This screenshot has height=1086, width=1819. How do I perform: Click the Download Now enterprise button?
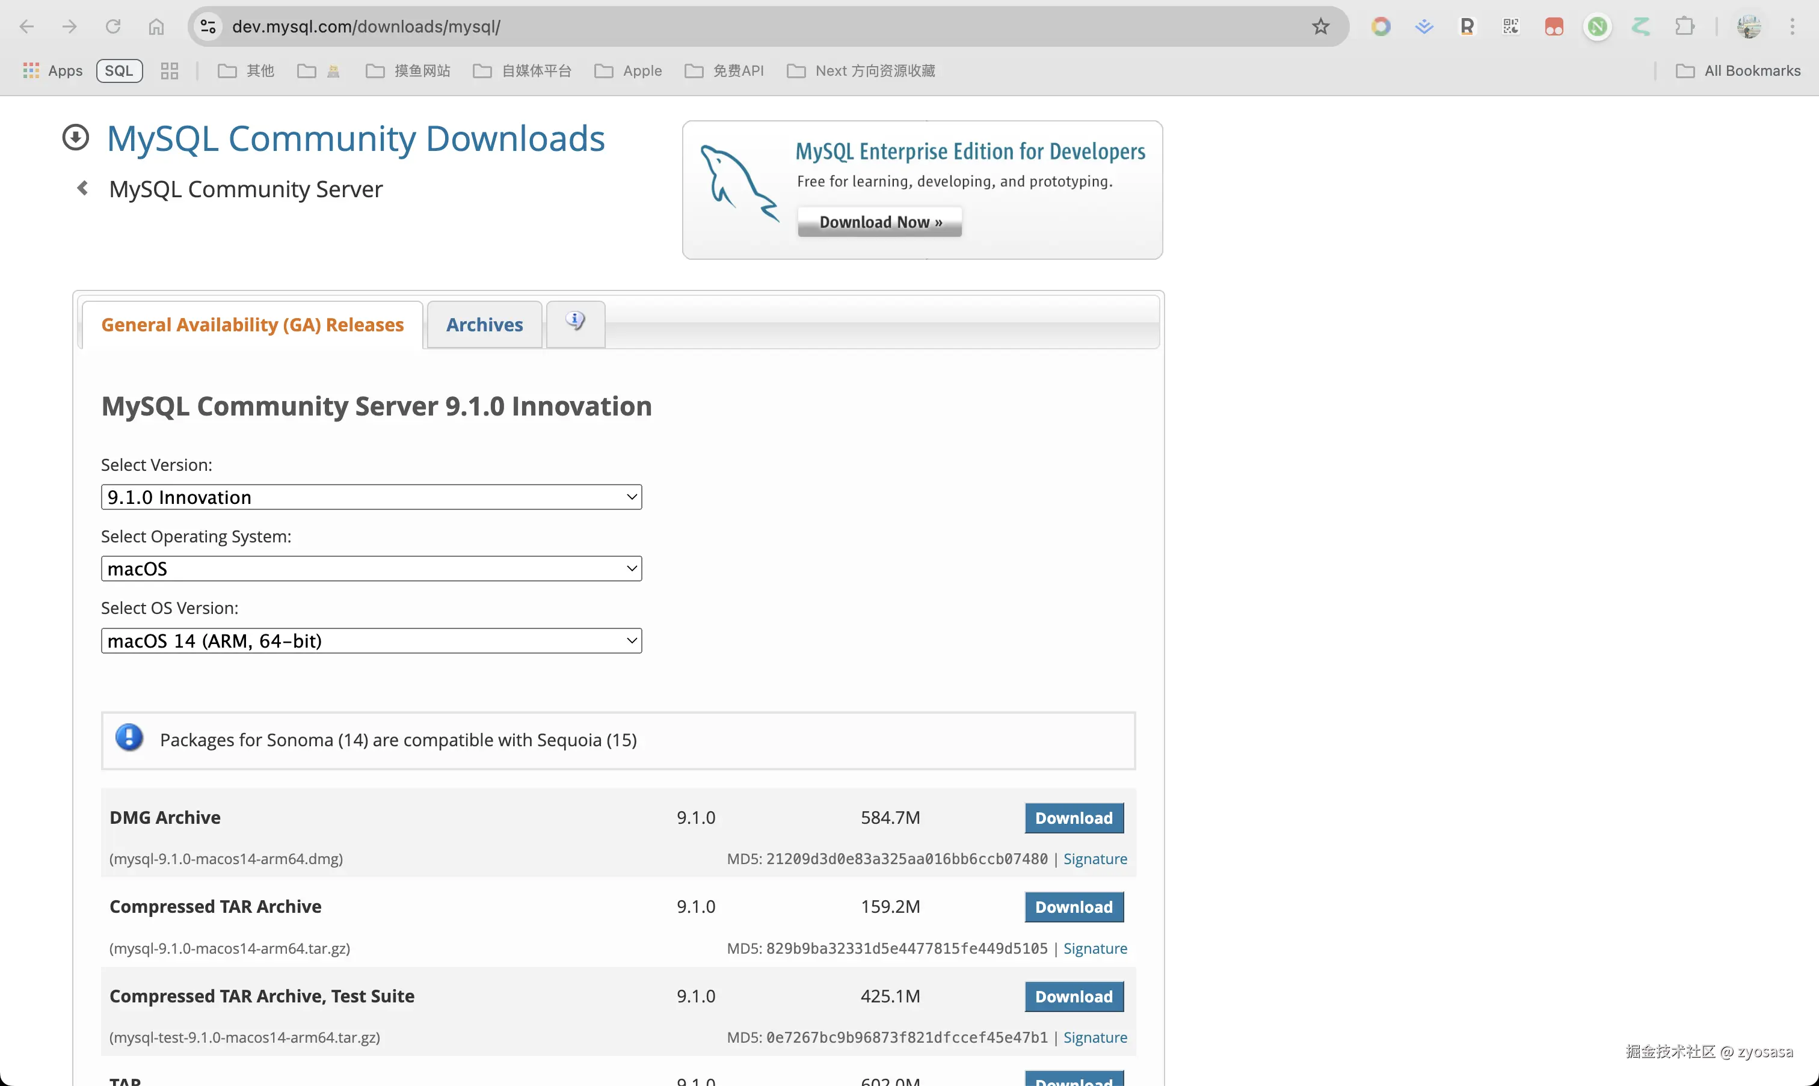[880, 222]
